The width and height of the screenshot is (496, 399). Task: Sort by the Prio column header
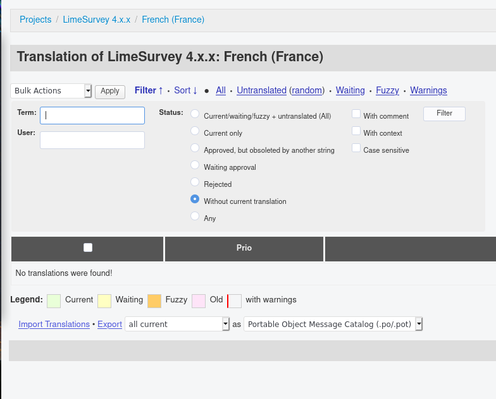pos(244,248)
